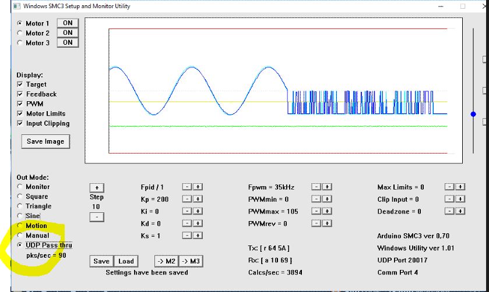Increase the Fpwm frequency
489x292 pixels.
[x=327, y=187]
